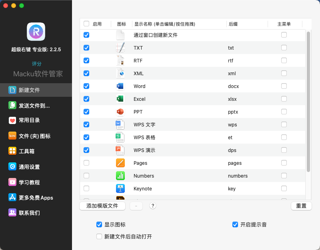Click the 发送文件到 sidebar icon
The image size is (320, 250).
tap(12, 106)
